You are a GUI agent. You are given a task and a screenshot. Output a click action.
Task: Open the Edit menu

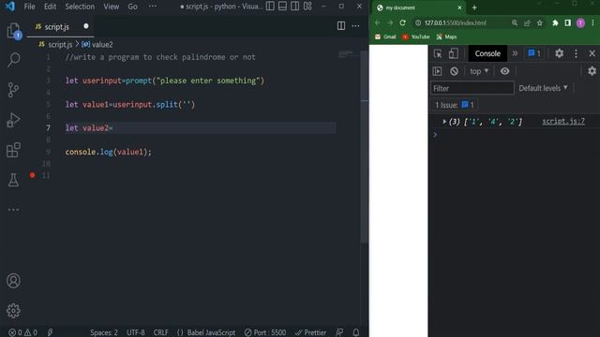(50, 7)
